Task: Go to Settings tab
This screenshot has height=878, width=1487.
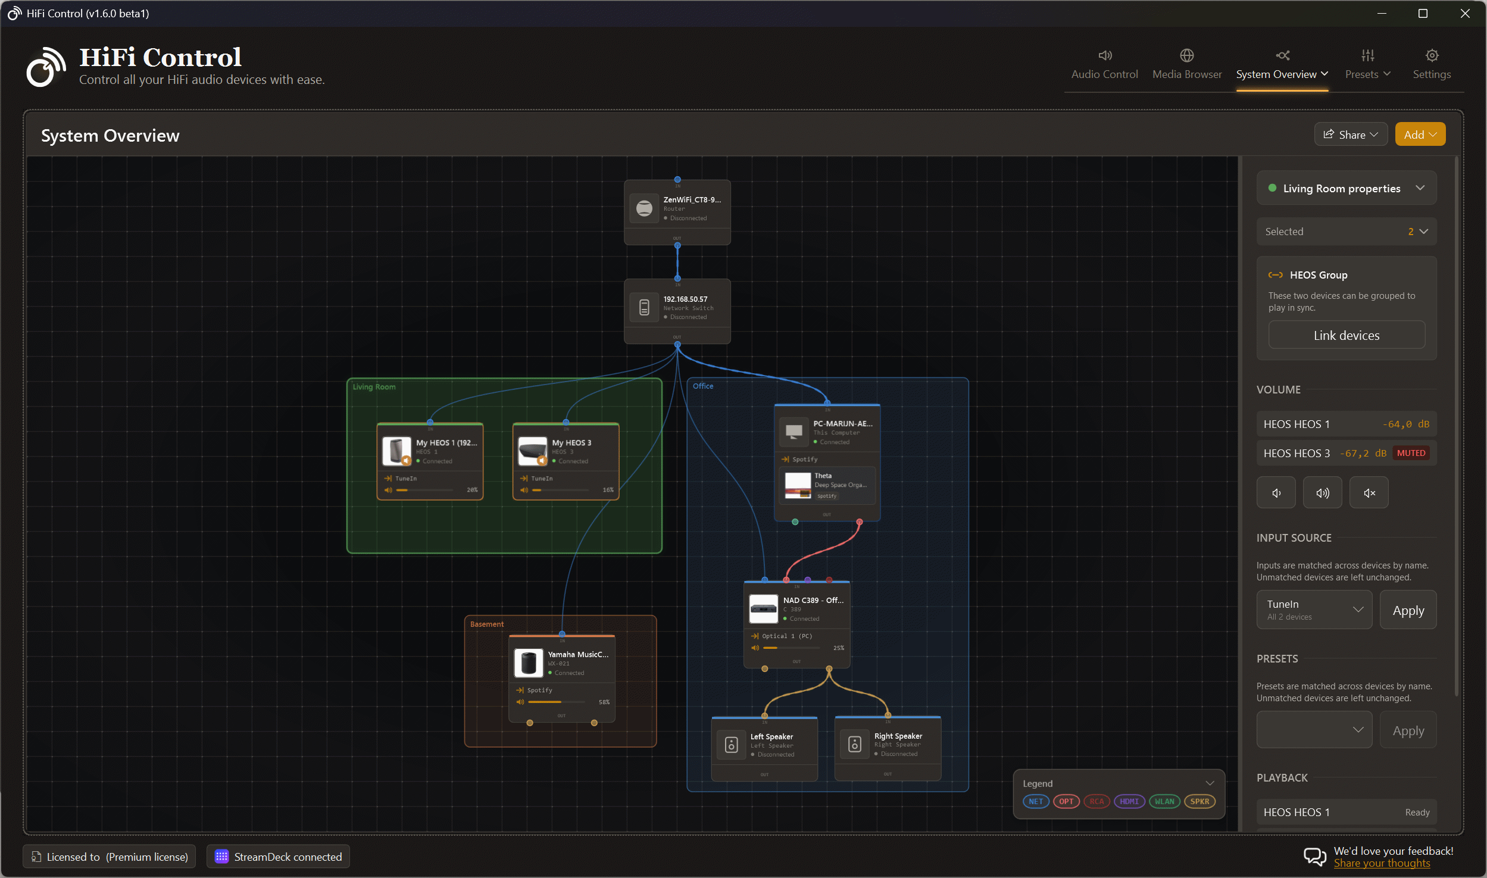Action: point(1432,65)
